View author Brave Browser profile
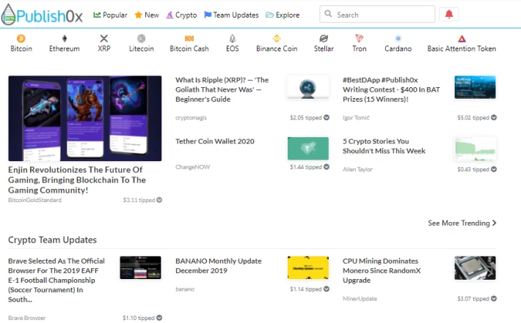 (x=27, y=318)
